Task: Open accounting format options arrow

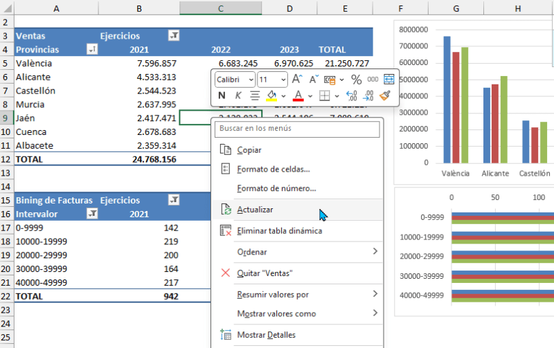Action: pyautogui.click(x=341, y=80)
